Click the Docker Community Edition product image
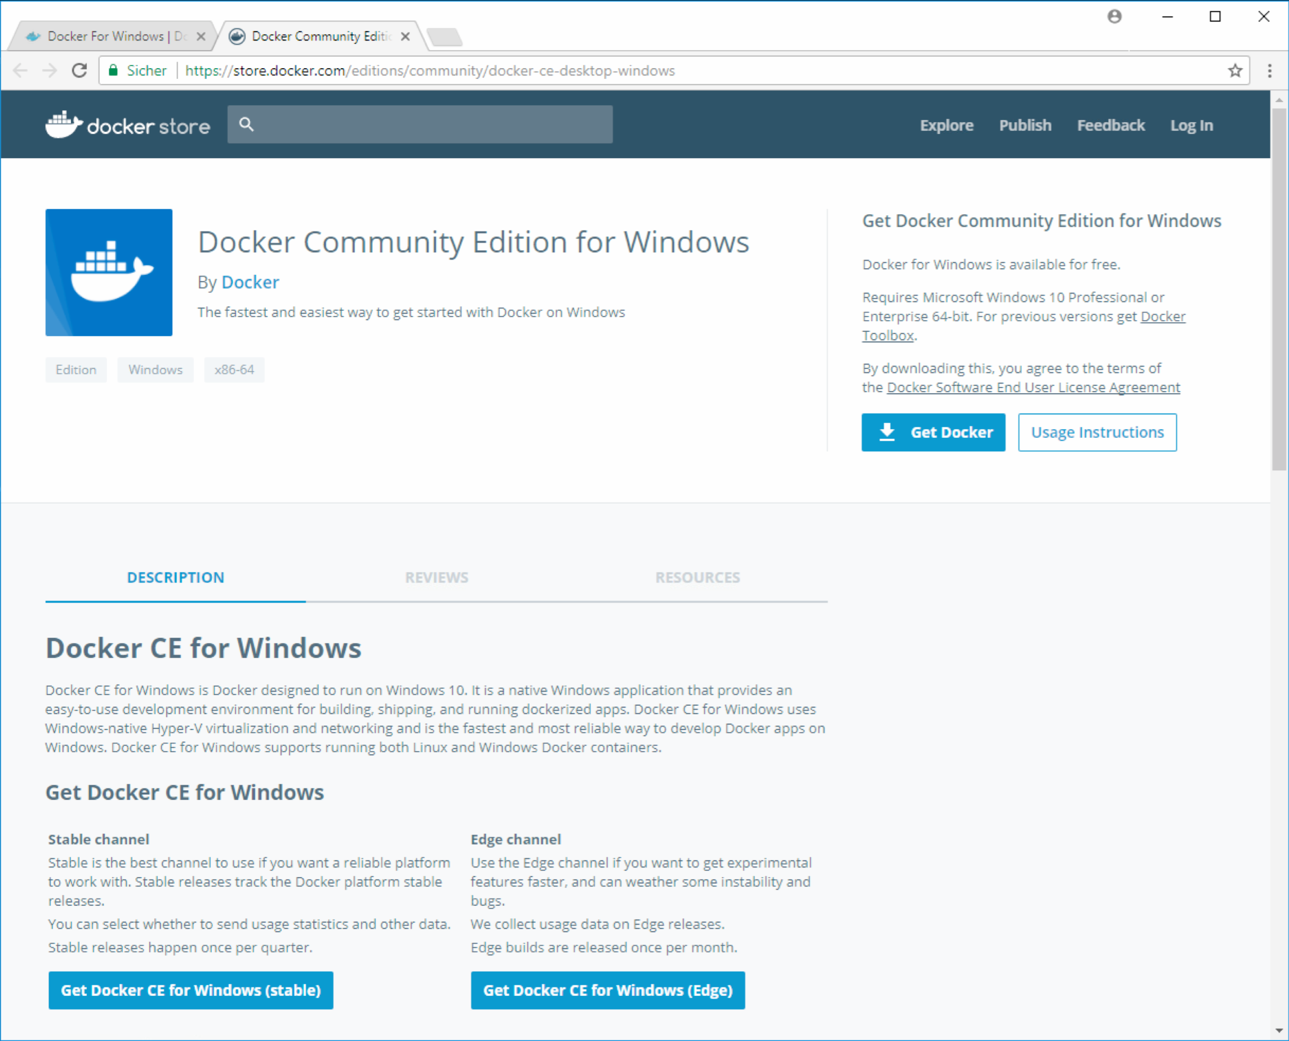 tap(109, 272)
